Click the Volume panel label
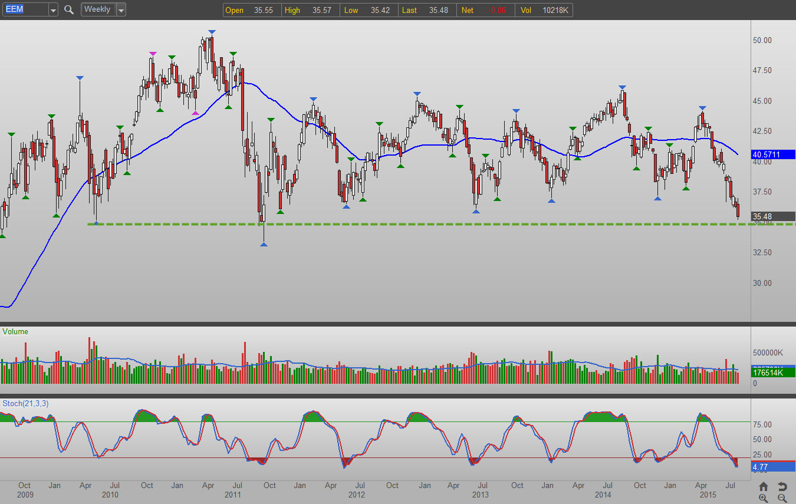The image size is (796, 504). tap(15, 332)
